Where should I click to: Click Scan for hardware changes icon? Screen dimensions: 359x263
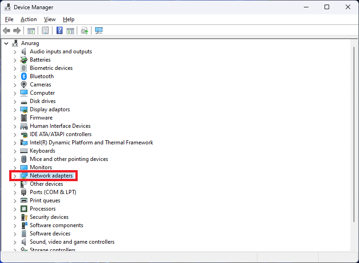pyautogui.click(x=99, y=31)
